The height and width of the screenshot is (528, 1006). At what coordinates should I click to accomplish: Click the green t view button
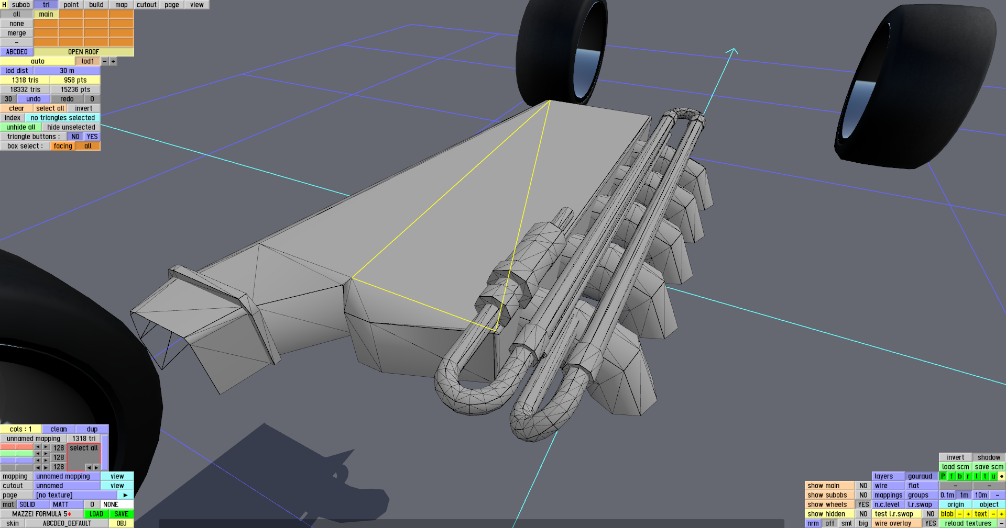[985, 476]
